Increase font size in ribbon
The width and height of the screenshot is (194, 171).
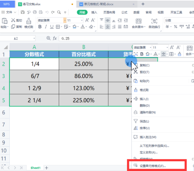click(87, 20)
